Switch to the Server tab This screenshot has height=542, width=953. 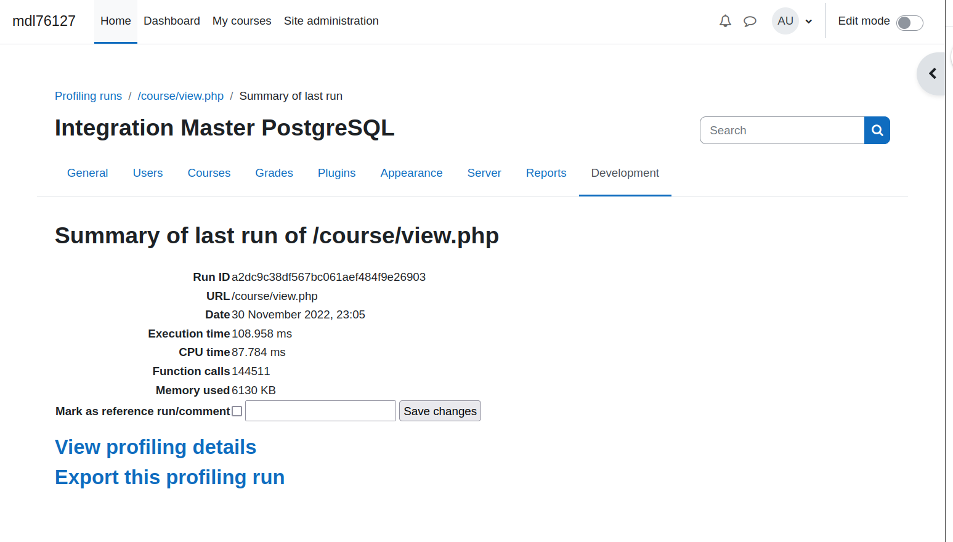coord(484,173)
